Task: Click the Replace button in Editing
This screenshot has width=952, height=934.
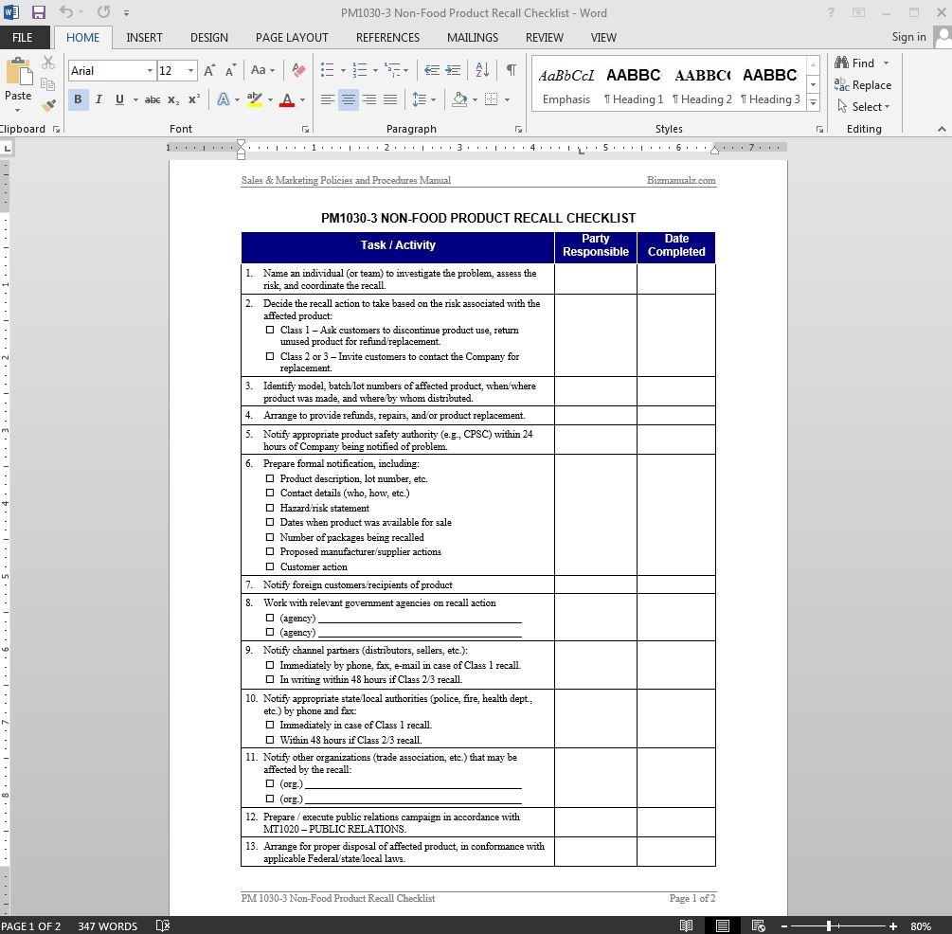Action: click(x=863, y=85)
